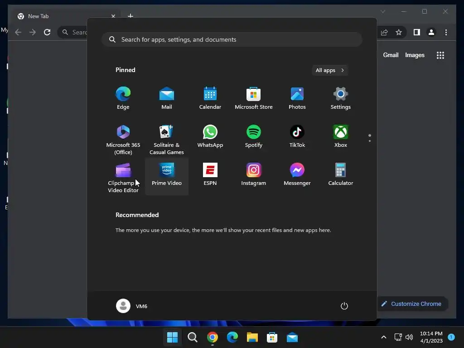Open volume control in system tray
Image resolution: width=464 pixels, height=348 pixels.
(409, 337)
